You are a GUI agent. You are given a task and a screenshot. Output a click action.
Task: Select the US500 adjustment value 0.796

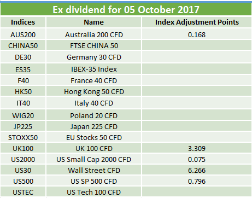coord(197,181)
